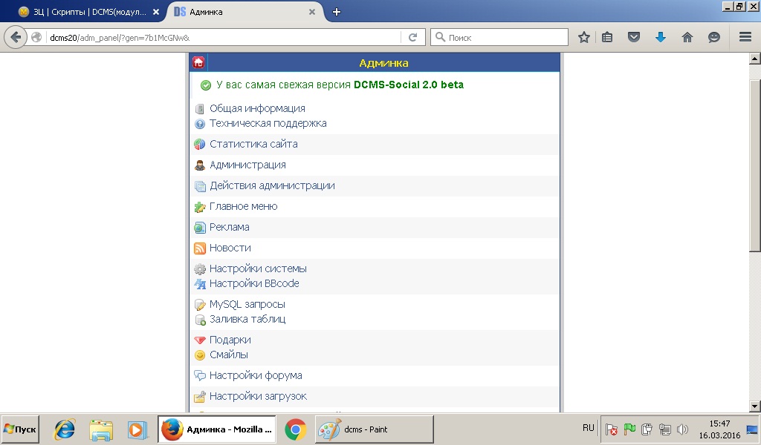Screen dimensions: 761x445
Task: Click the red gem icon beside Подарки
Action: 199,340
